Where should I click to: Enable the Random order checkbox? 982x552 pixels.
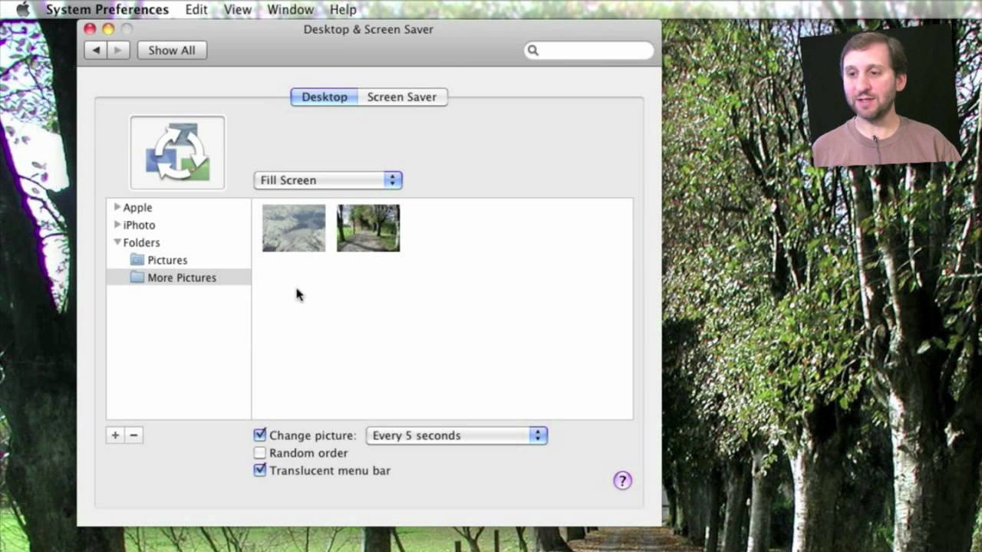point(260,453)
